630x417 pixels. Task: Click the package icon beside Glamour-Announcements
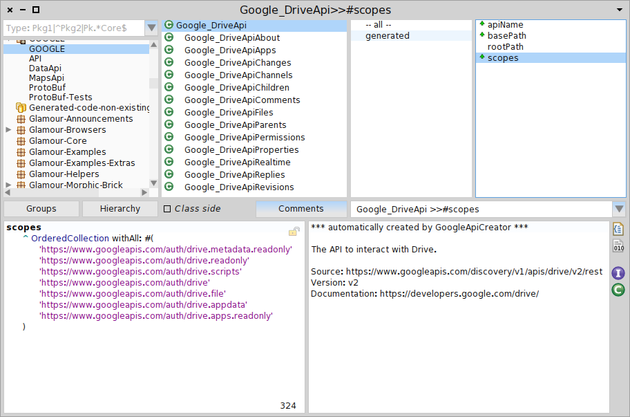(21, 119)
